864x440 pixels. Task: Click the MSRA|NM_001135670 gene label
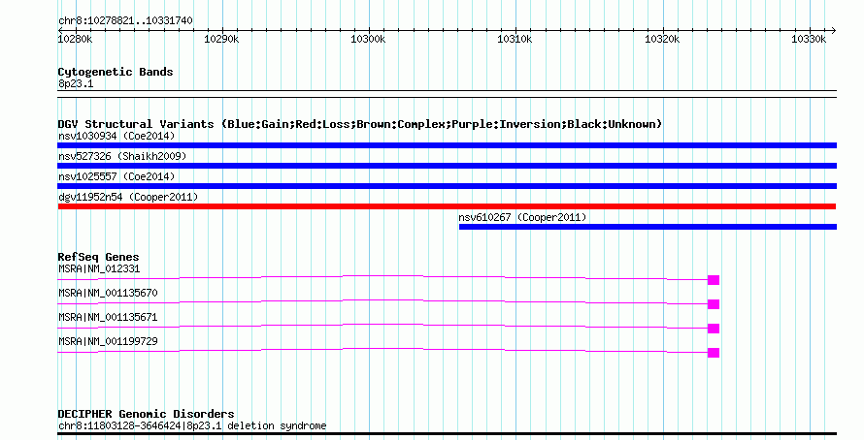point(108,293)
